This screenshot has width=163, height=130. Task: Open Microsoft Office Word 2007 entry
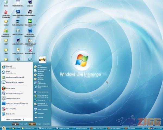click(17, 93)
